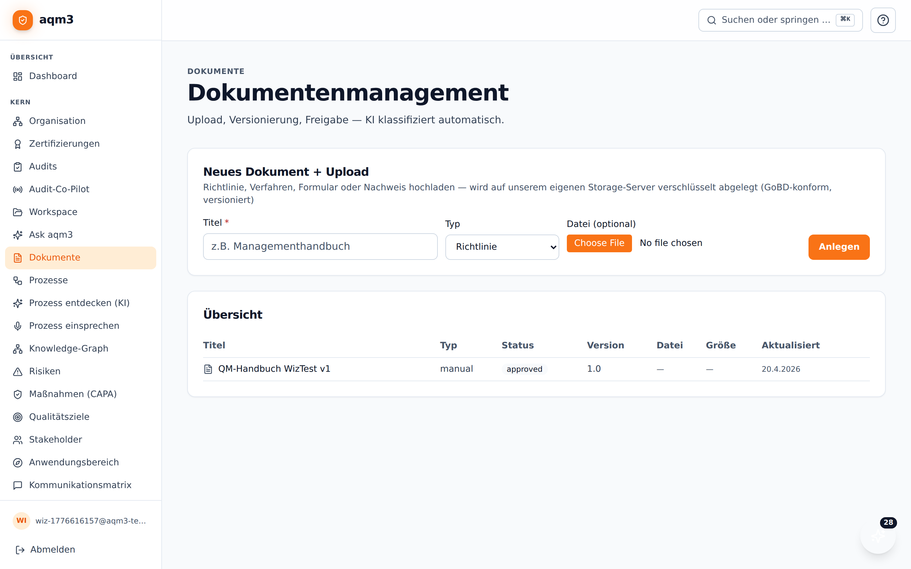The image size is (911, 569).
Task: Open floating assistant bubble with 28 badge
Action: tap(878, 536)
